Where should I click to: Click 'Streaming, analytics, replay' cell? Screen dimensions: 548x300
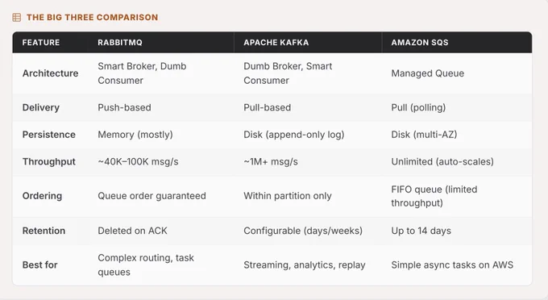coord(305,265)
